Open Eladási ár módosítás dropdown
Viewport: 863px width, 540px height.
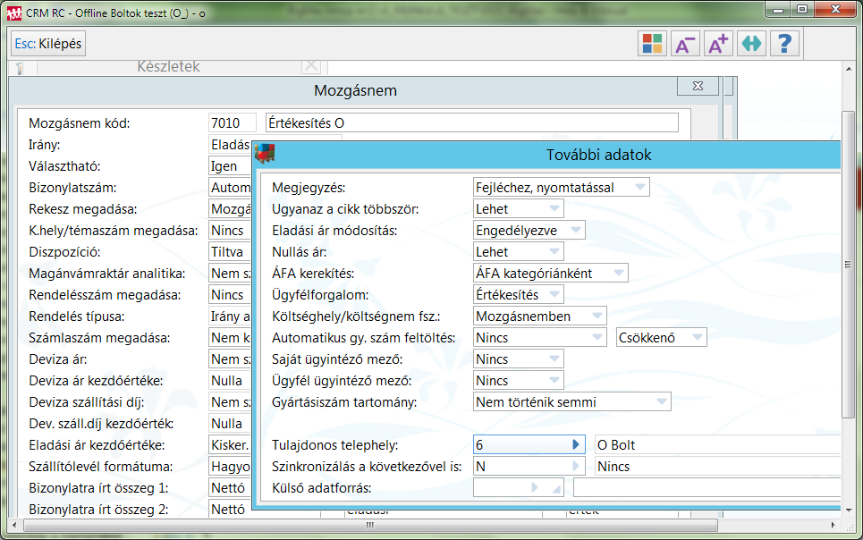pos(576,230)
